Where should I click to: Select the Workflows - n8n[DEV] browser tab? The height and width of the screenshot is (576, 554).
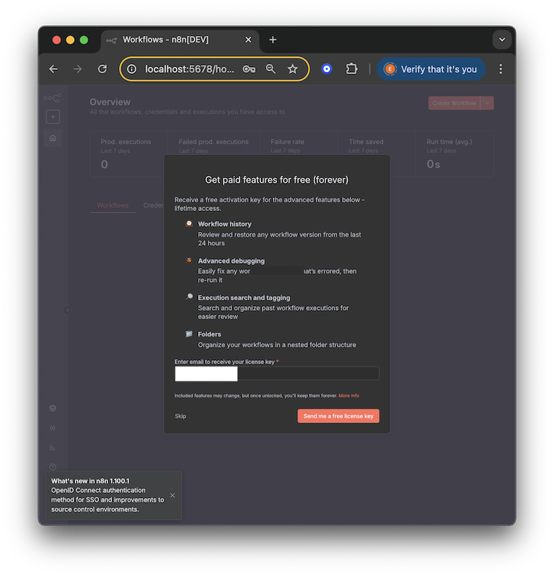click(180, 39)
